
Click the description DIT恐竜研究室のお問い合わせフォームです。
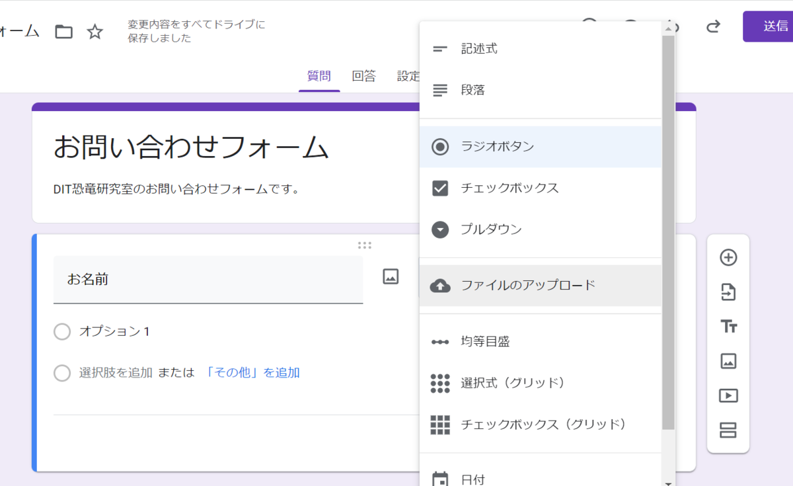coord(176,190)
